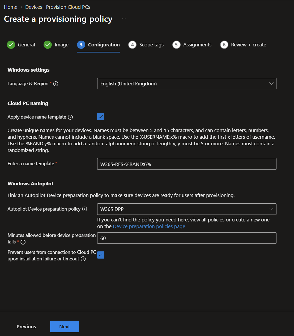This screenshot has width=294, height=336.
Task: Click the ellipsis more options icon
Action: pos(124,19)
